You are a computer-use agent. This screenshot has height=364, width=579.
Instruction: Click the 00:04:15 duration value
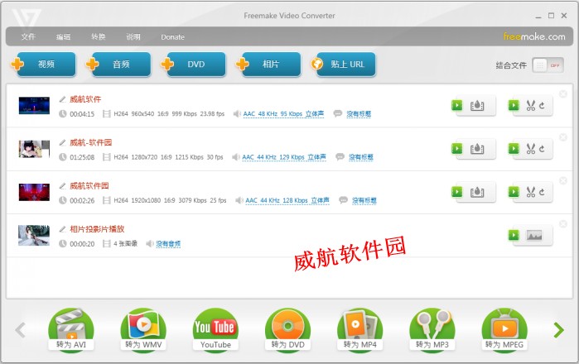click(x=82, y=114)
